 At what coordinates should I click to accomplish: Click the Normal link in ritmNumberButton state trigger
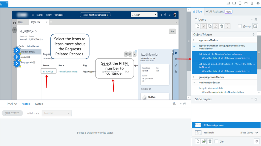(238, 54)
